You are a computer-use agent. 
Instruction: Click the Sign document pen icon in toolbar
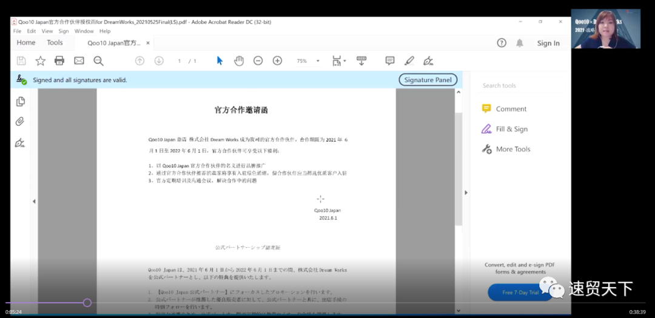[x=428, y=61]
